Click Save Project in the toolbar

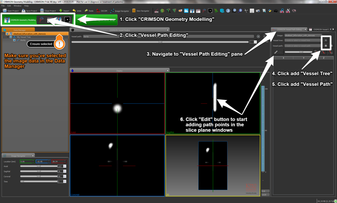29,11
